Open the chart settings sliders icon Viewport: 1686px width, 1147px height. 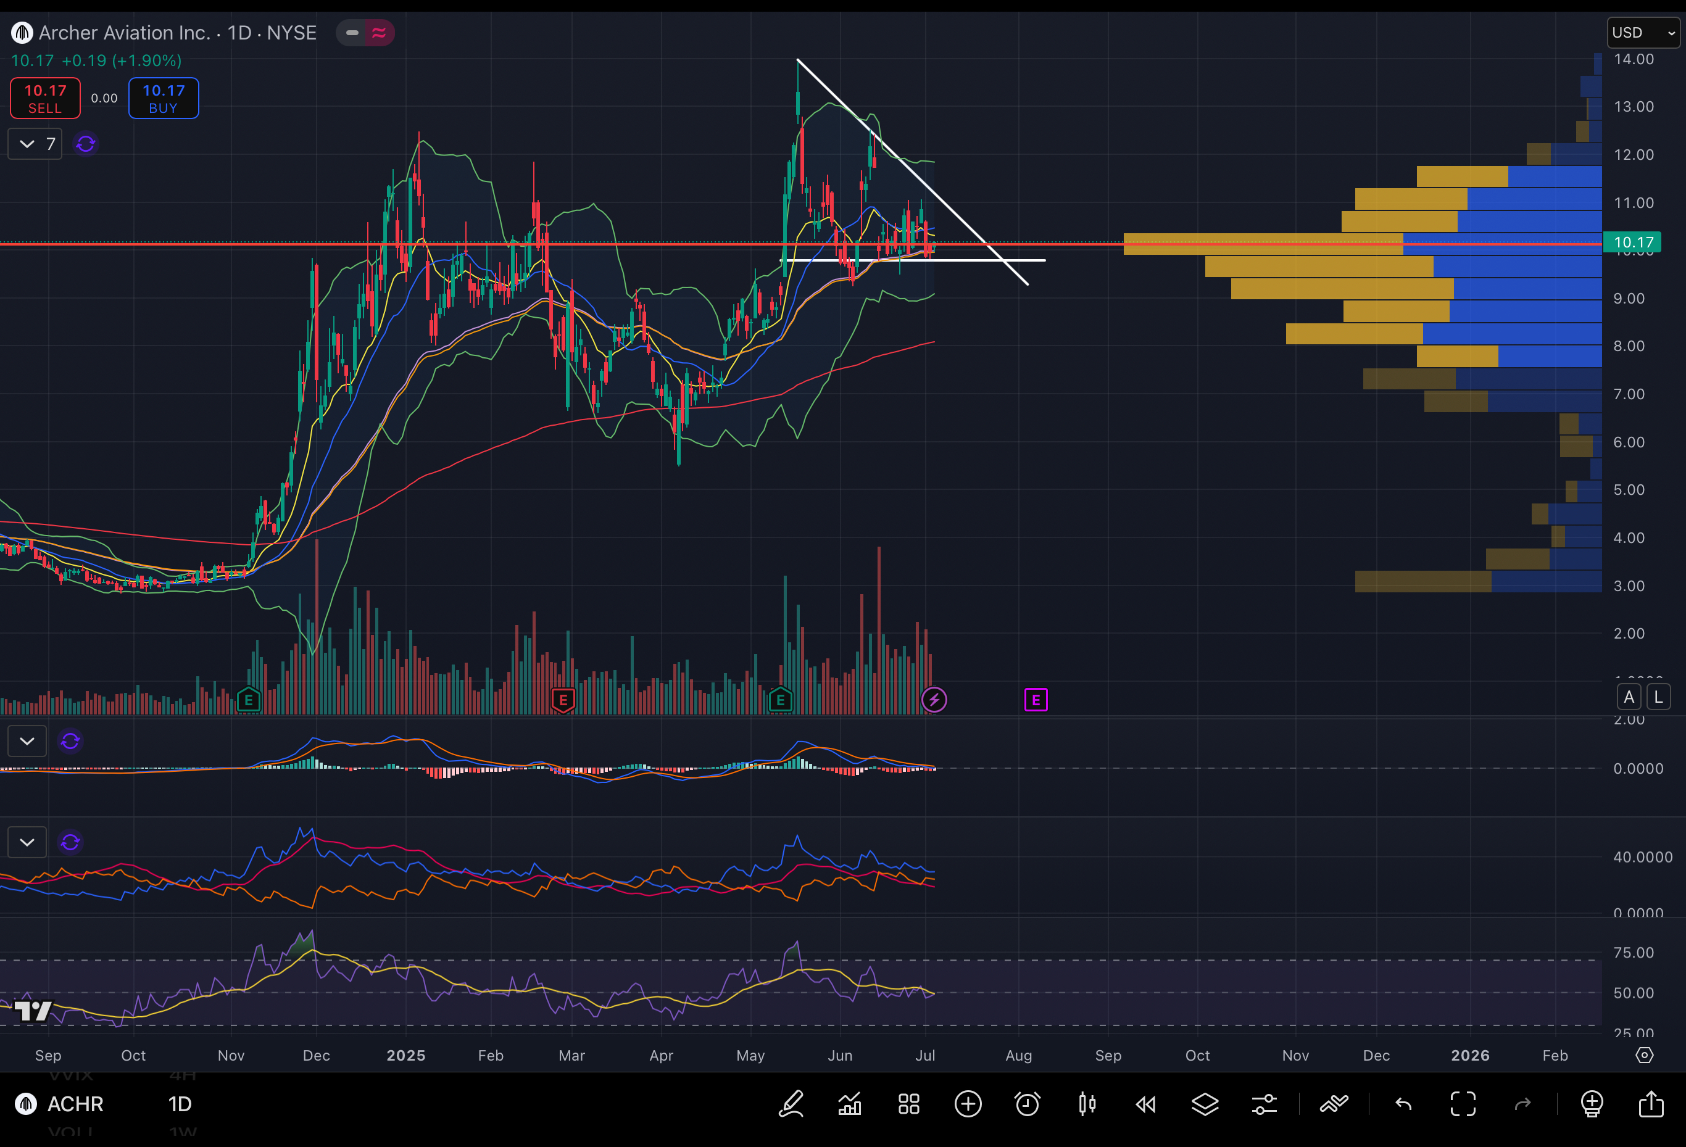(x=1264, y=1104)
